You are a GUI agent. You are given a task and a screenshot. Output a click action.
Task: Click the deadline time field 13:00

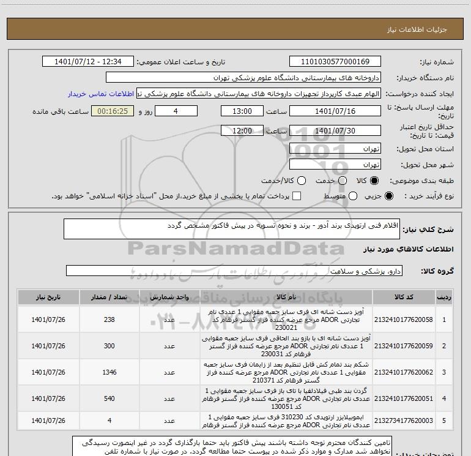coord(242,111)
